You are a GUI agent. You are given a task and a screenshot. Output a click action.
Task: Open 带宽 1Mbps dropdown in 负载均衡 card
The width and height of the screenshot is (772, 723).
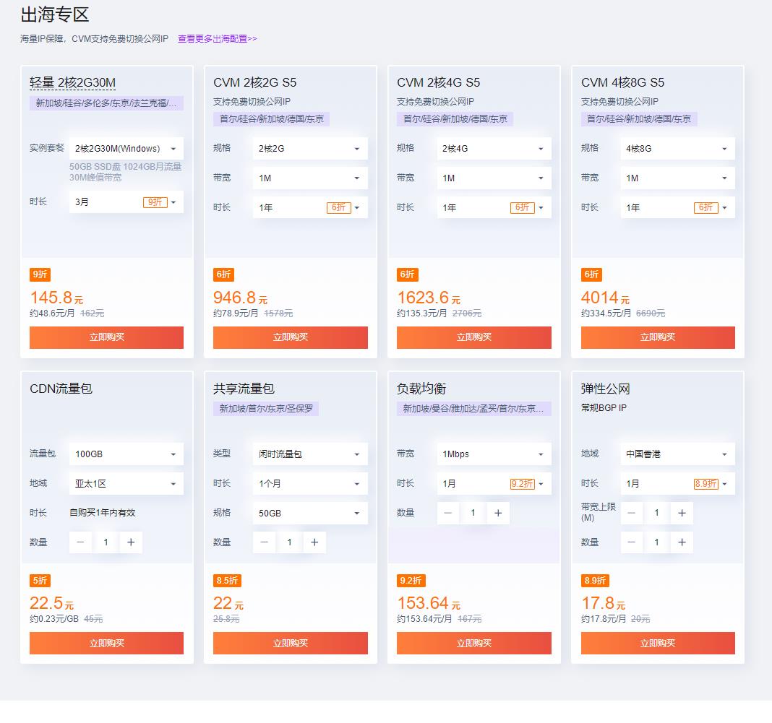(x=494, y=454)
